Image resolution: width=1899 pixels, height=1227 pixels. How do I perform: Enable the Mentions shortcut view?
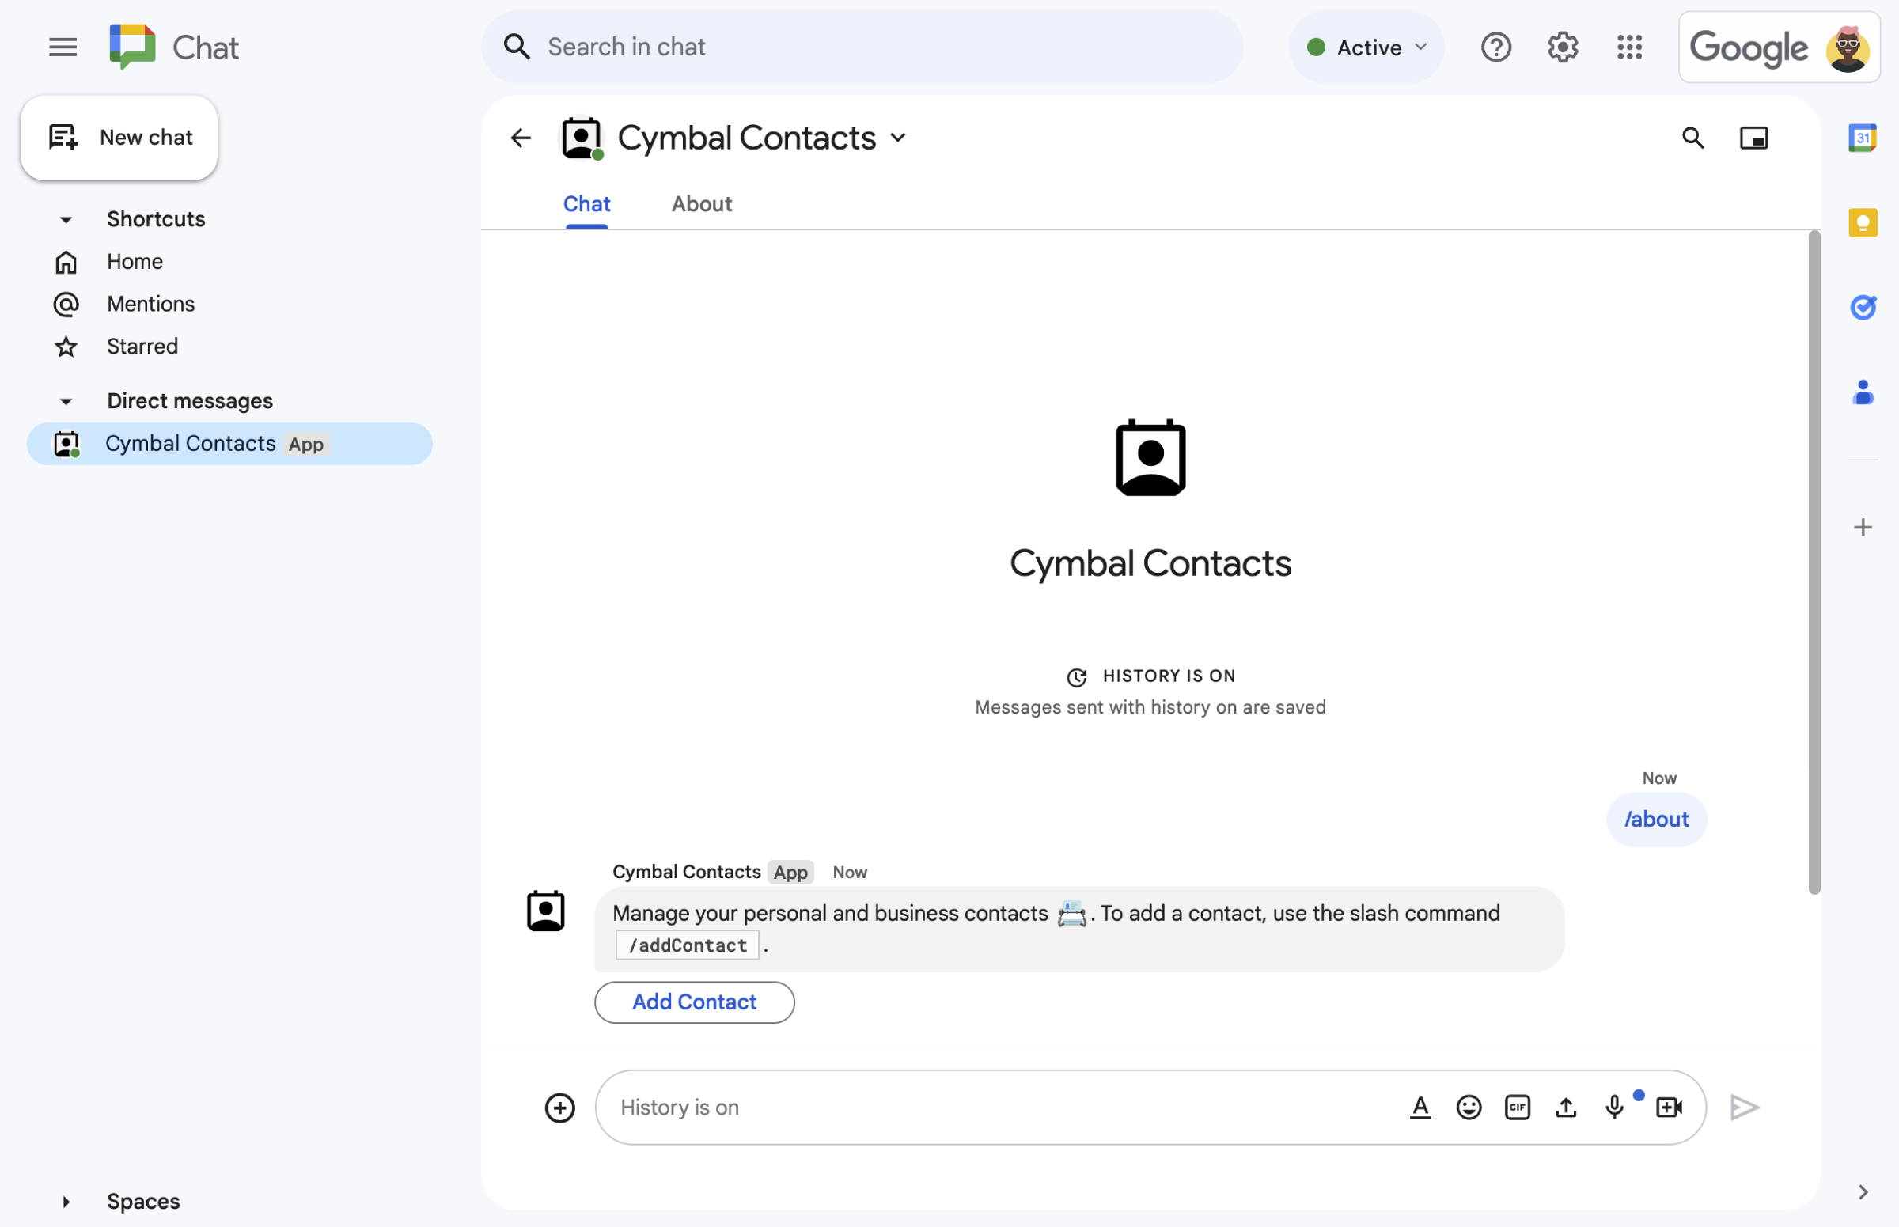pyautogui.click(x=150, y=301)
